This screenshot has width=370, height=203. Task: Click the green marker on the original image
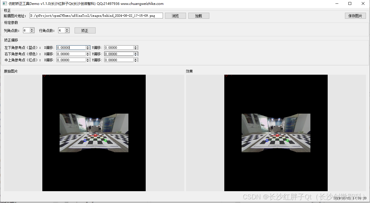(x=106, y=140)
